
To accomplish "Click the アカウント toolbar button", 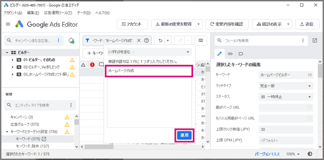I will [x=133, y=24].
